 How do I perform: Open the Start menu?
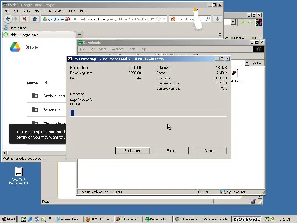point(8,219)
